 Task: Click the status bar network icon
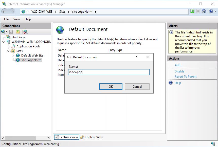213,144
